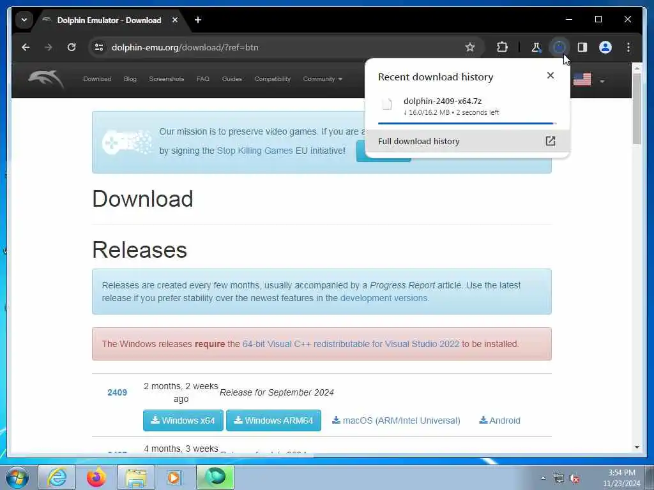Open the Screenshots nav item
Viewport: 654px width, 490px height.
[167, 78]
